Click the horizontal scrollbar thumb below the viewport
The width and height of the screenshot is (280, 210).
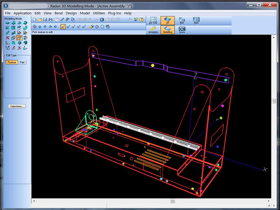pos(172,201)
